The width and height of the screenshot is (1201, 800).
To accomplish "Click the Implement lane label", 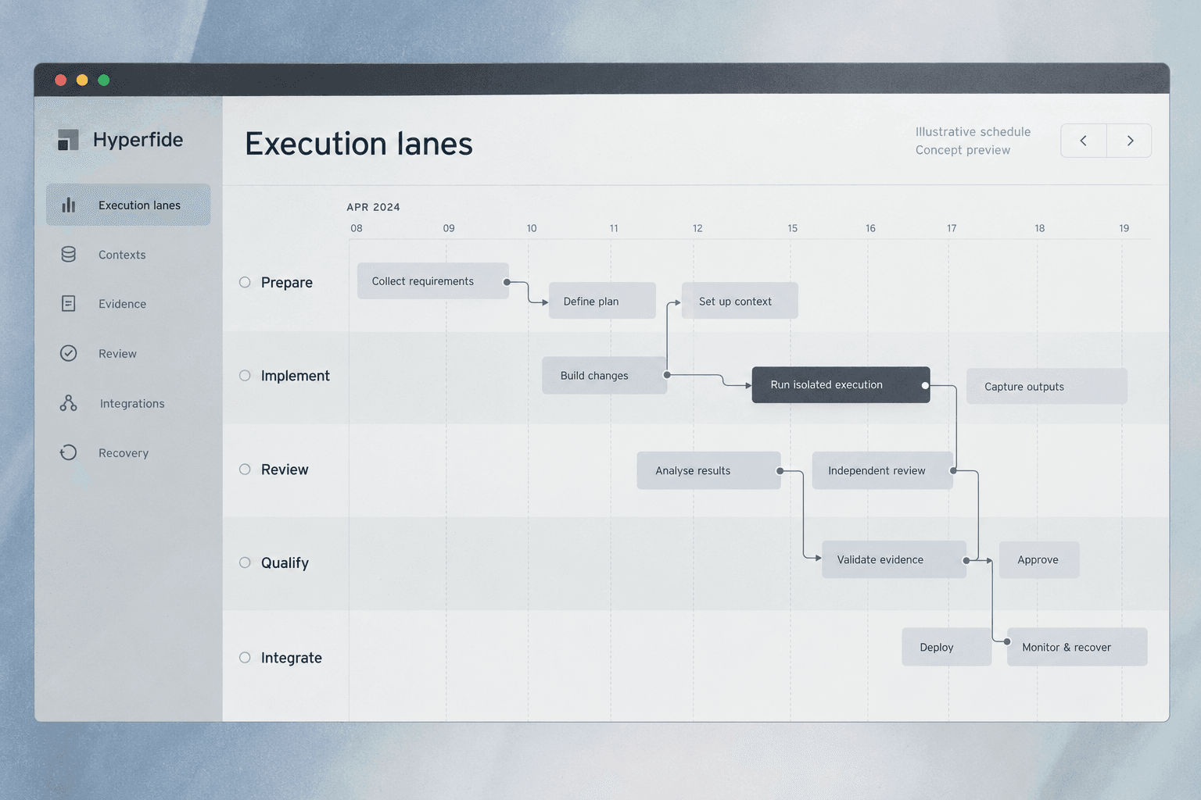I will coord(296,376).
